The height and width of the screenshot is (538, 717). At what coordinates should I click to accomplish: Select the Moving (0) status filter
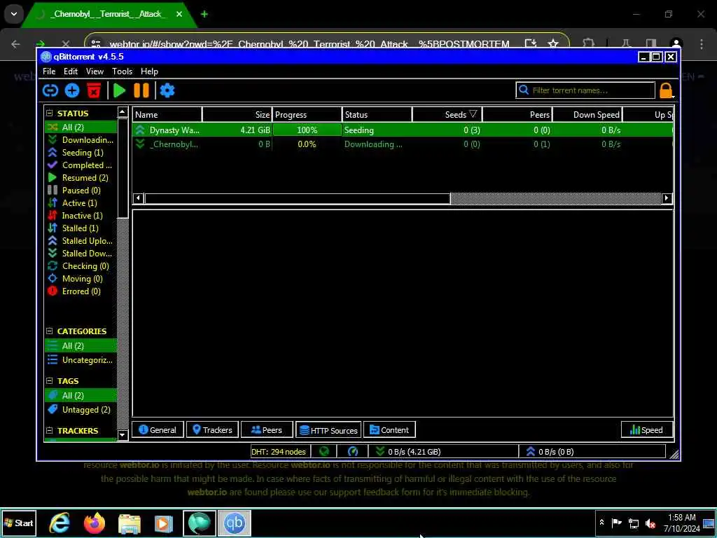tap(81, 279)
